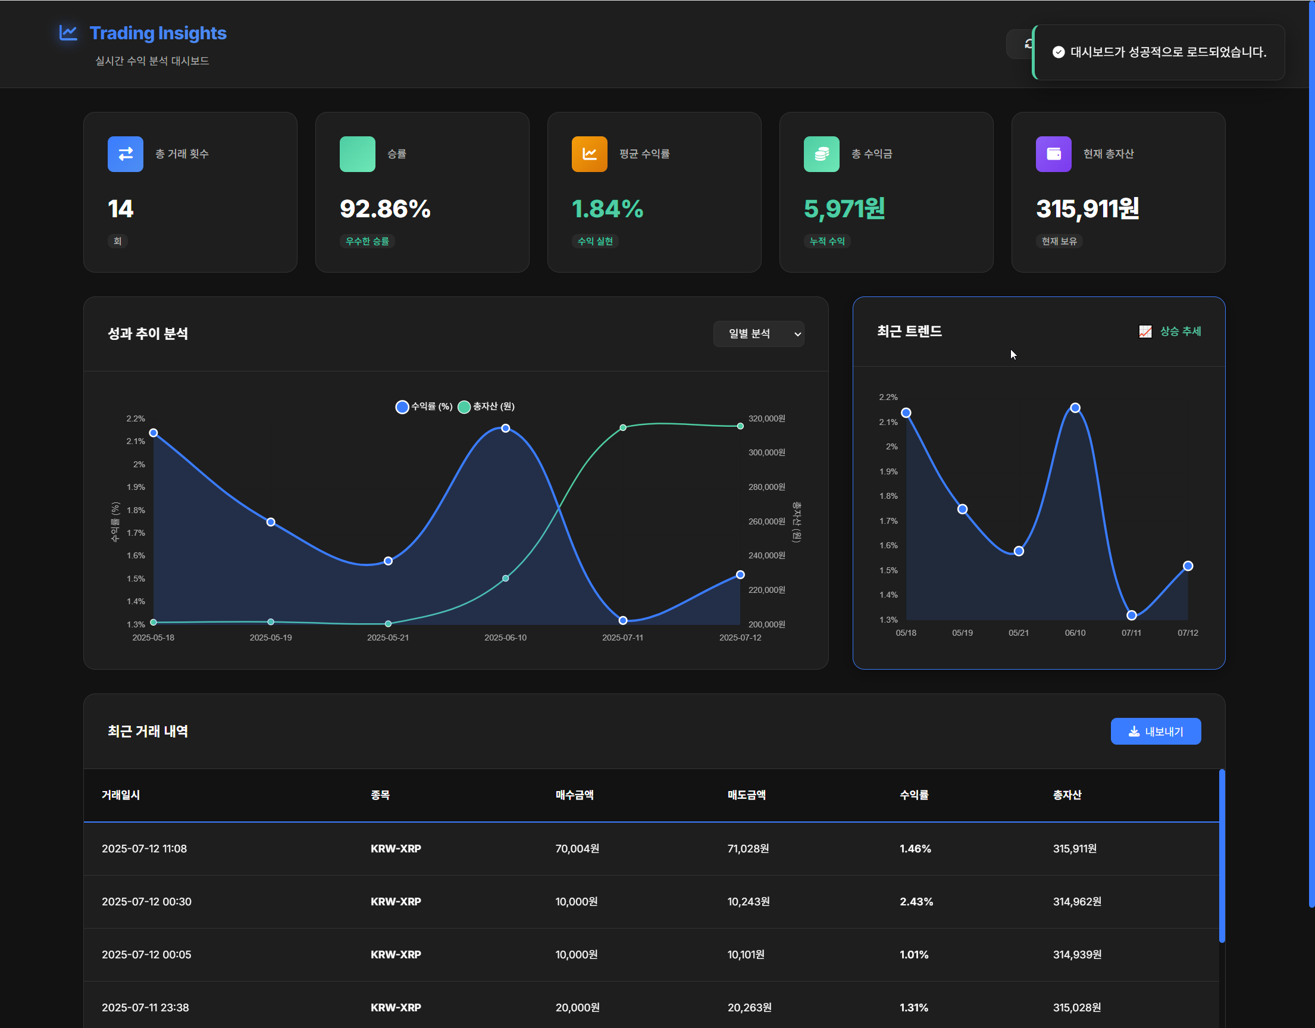1315x1028 pixels.
Task: Click the blue table scrollbar thumb
Action: click(1222, 855)
